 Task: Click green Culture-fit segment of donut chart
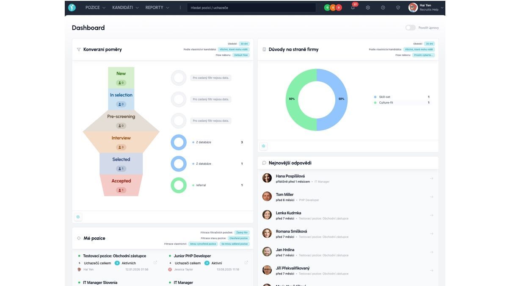tap(292, 100)
